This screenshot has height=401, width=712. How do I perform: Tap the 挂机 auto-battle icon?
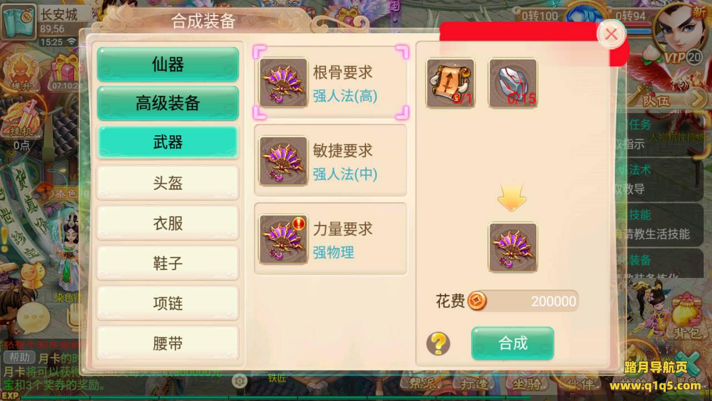point(21,123)
